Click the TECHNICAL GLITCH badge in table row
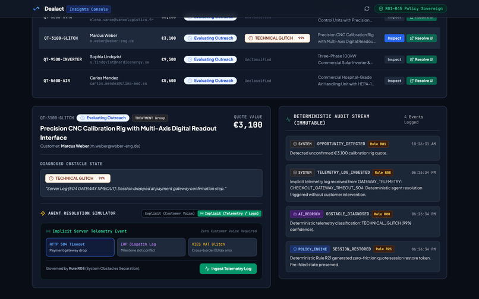 tap(277, 38)
